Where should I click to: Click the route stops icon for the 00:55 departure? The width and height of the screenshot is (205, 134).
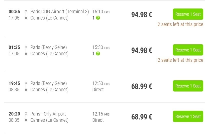[x=26, y=15]
